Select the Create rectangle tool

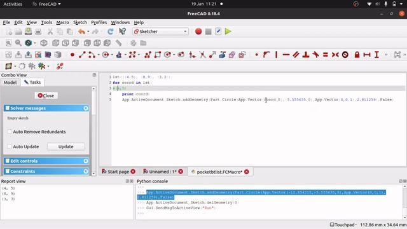pyautogui.click(x=158, y=55)
